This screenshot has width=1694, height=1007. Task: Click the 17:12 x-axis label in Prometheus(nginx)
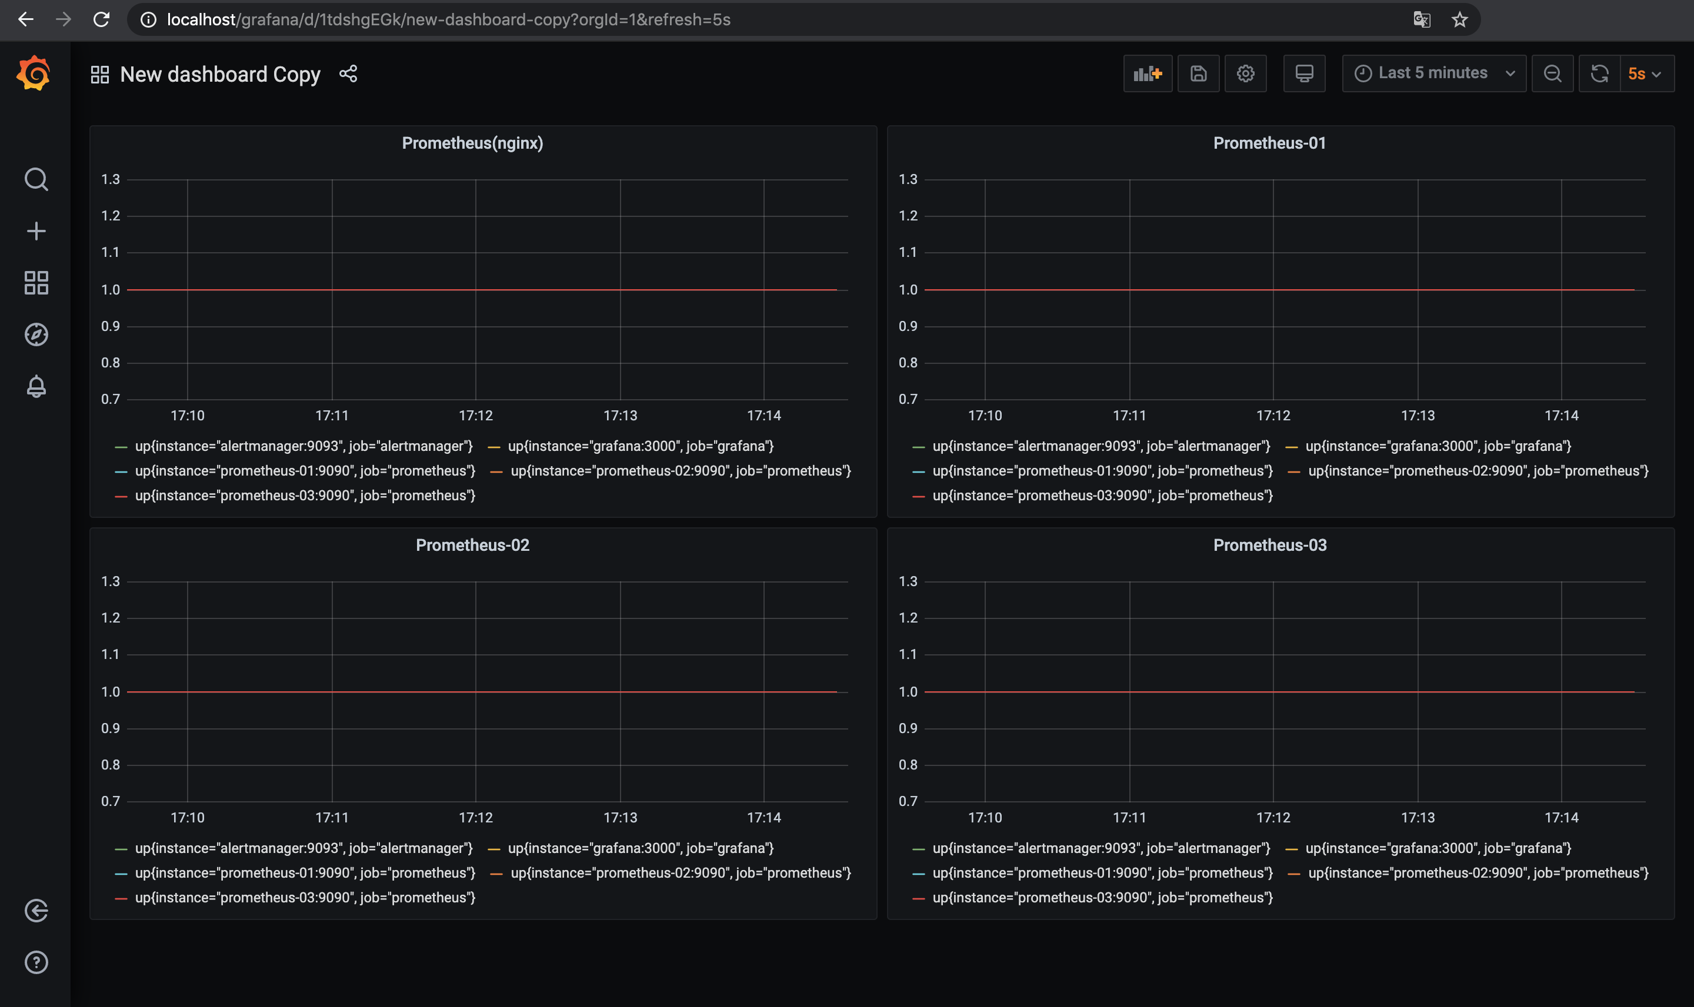(x=476, y=416)
